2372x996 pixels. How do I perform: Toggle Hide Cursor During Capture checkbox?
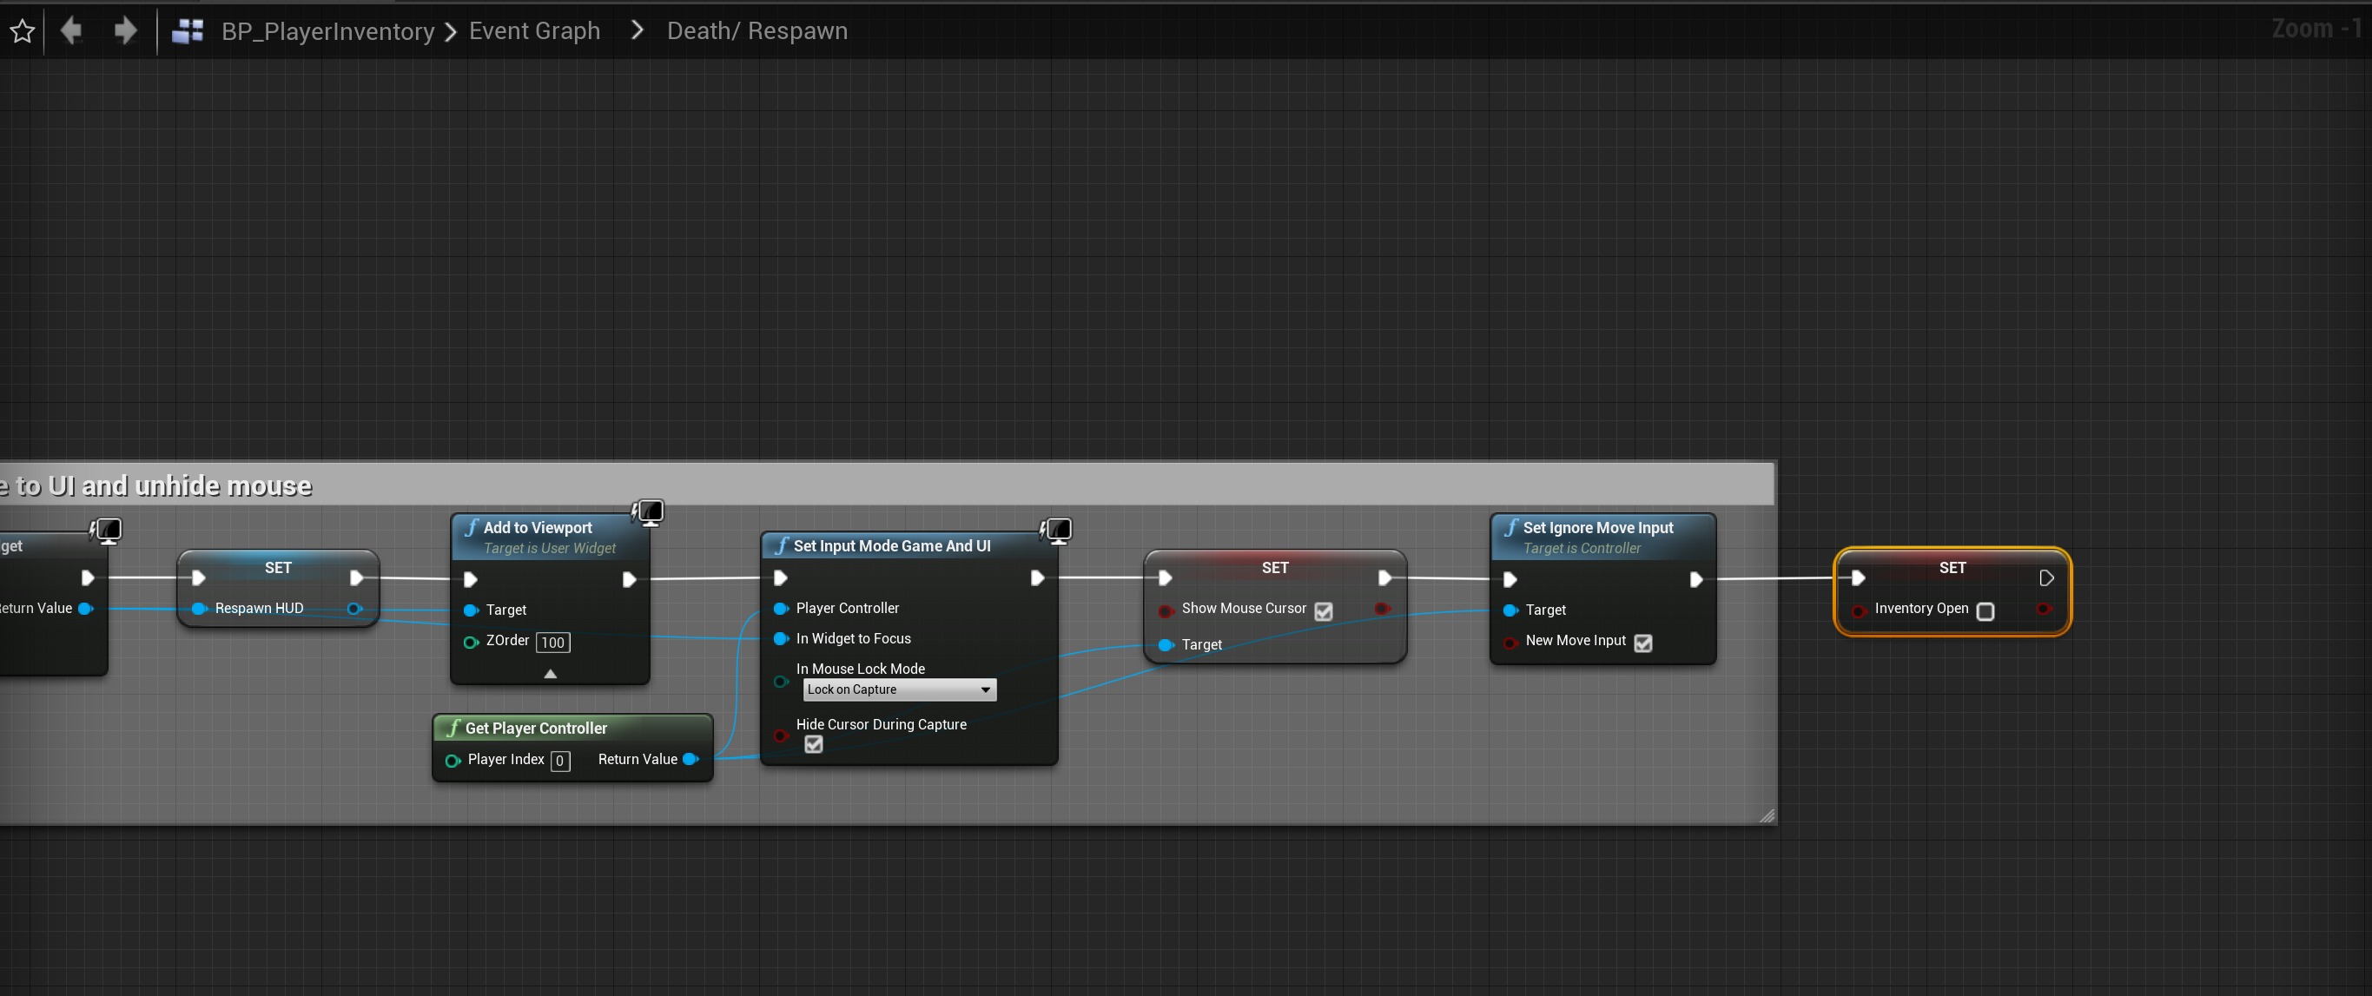point(813,745)
